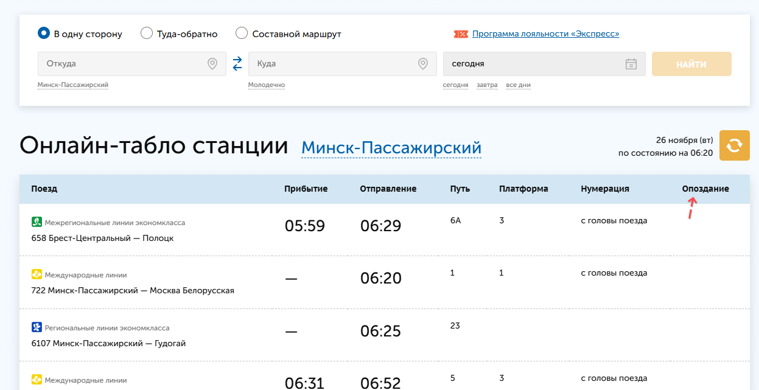Click the «Платформа» column header

(523, 189)
